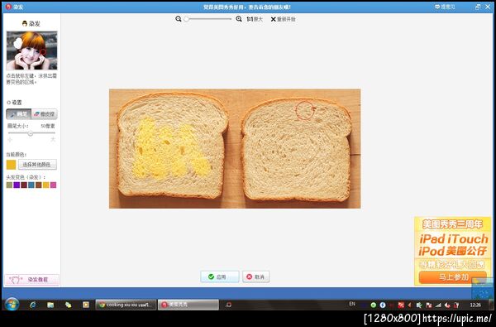Switch to Meitu Xiuxiu taskbar window
The image size is (496, 327).
coord(188,305)
